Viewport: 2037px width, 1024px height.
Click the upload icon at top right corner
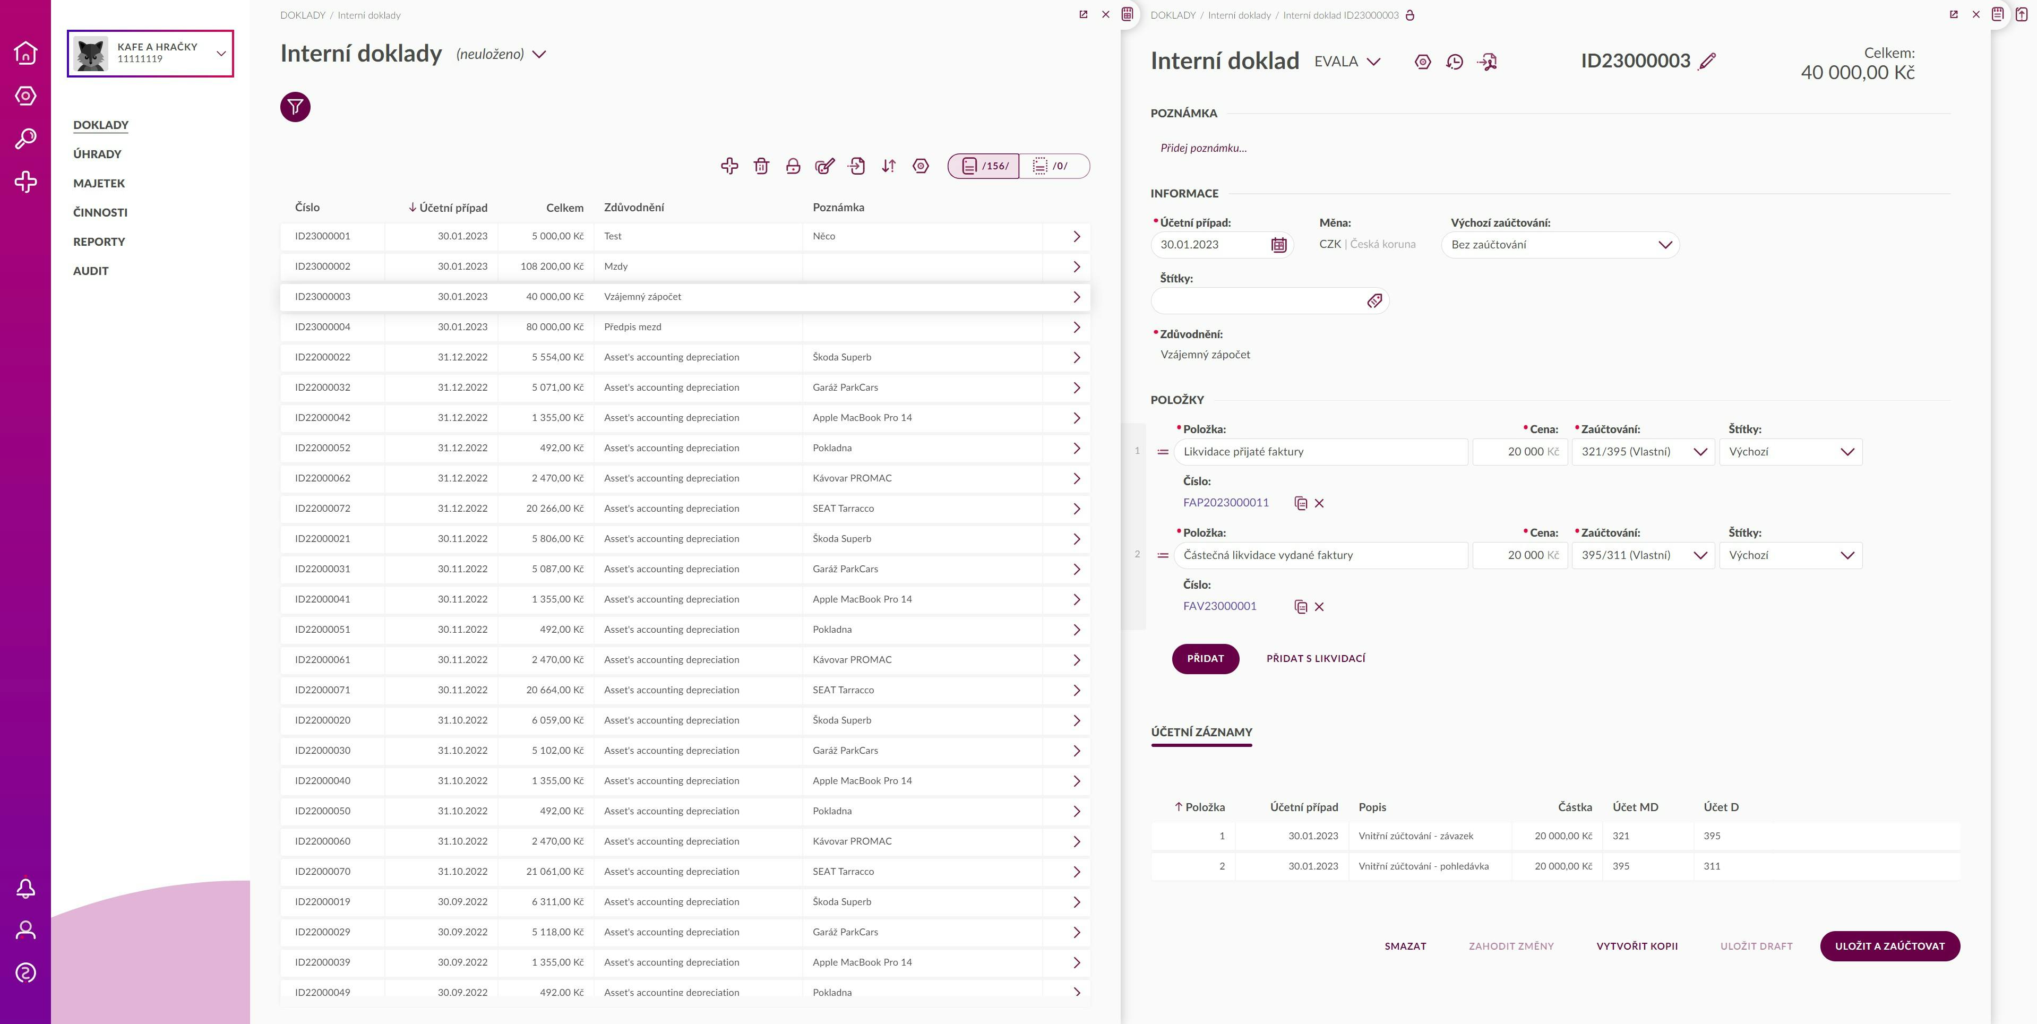coord(2021,14)
